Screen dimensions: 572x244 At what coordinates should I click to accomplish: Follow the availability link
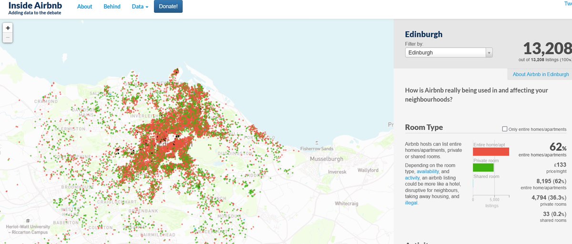click(x=427, y=171)
